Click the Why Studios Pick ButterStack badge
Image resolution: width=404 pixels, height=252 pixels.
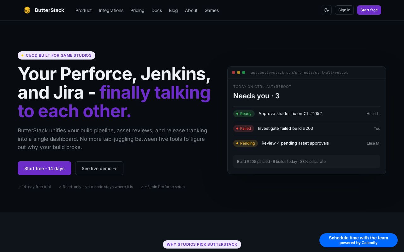202,244
